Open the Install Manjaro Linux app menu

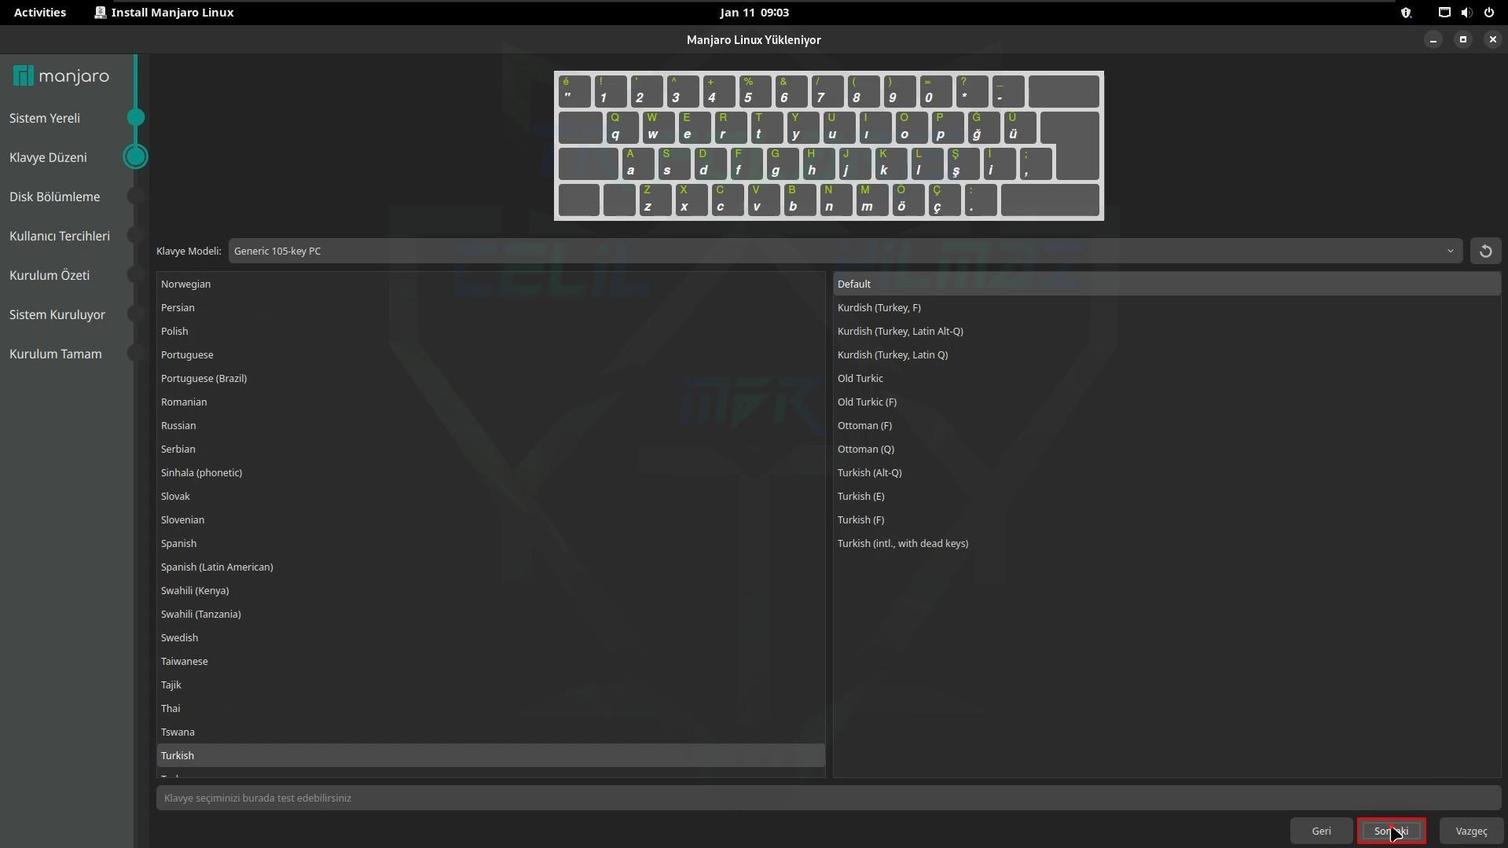pyautogui.click(x=164, y=13)
